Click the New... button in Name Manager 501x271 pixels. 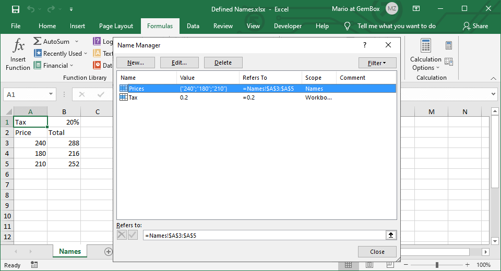[136, 63]
